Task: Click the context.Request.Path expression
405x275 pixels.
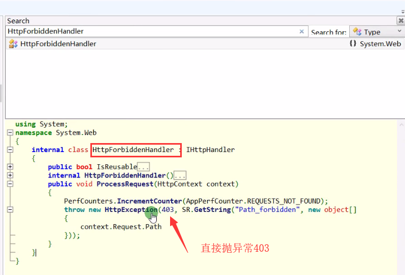Action: tap(121, 227)
